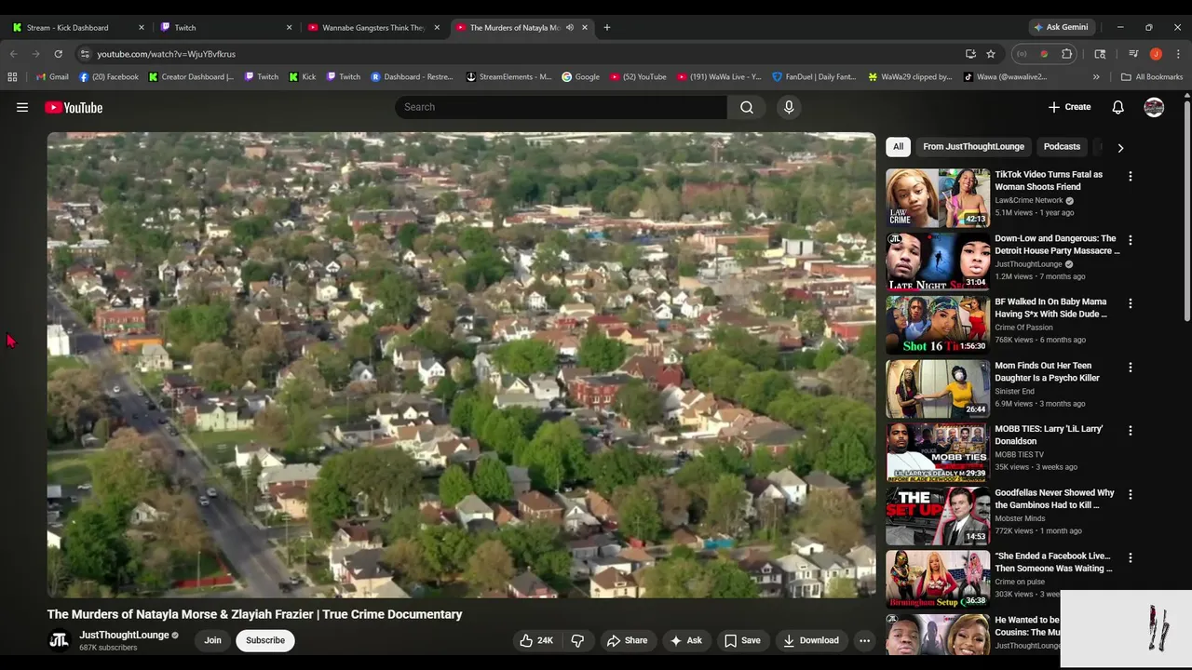Dislike the video with thumbs down
The width and height of the screenshot is (1192, 670).
click(577, 640)
